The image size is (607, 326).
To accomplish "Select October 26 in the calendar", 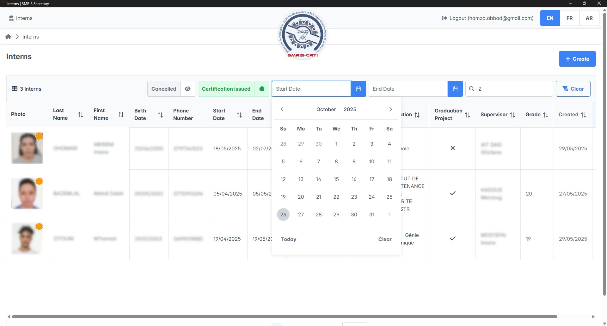I will click(x=283, y=214).
